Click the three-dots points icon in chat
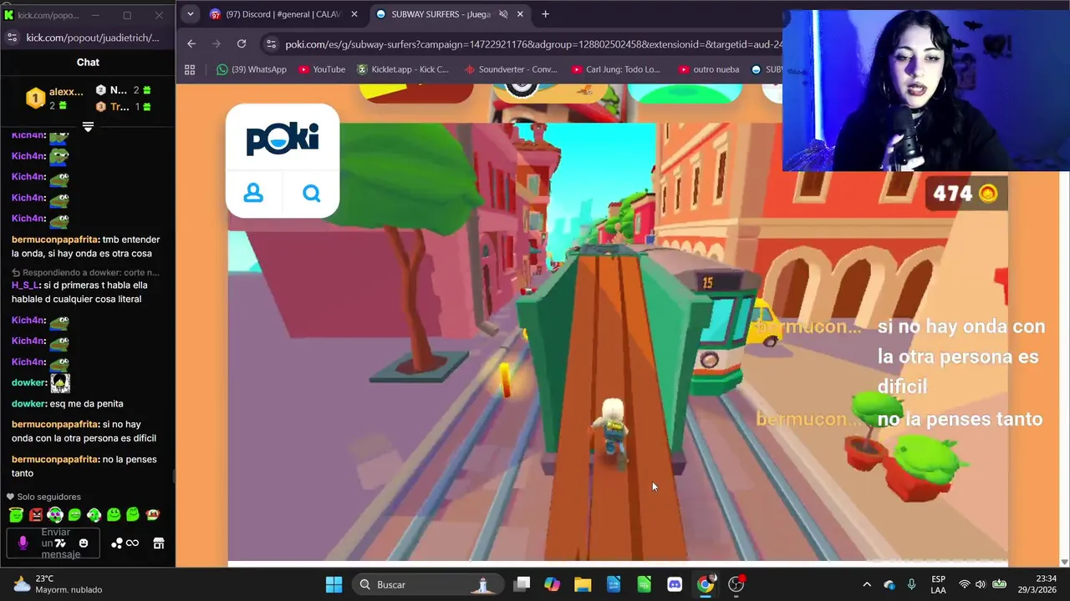This screenshot has width=1070, height=601. tap(117, 543)
